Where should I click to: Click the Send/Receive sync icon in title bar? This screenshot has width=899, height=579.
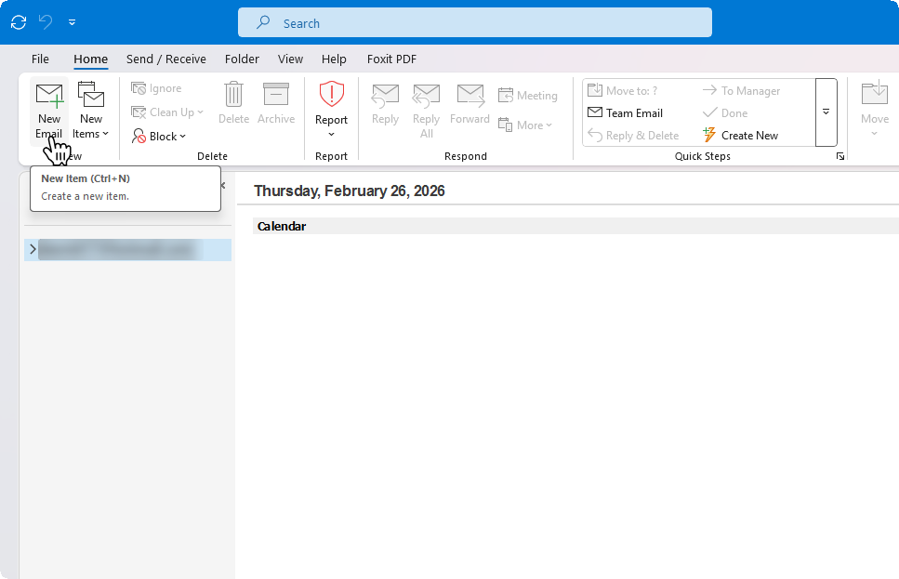19,22
